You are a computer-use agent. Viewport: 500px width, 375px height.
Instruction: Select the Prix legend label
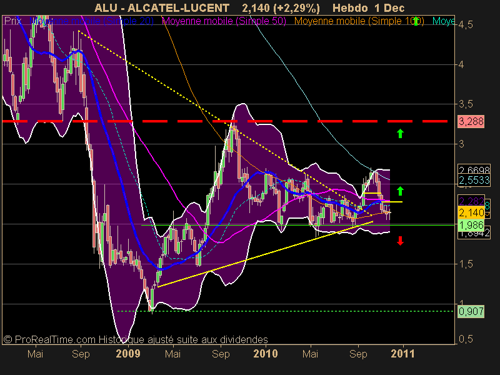pos(12,21)
